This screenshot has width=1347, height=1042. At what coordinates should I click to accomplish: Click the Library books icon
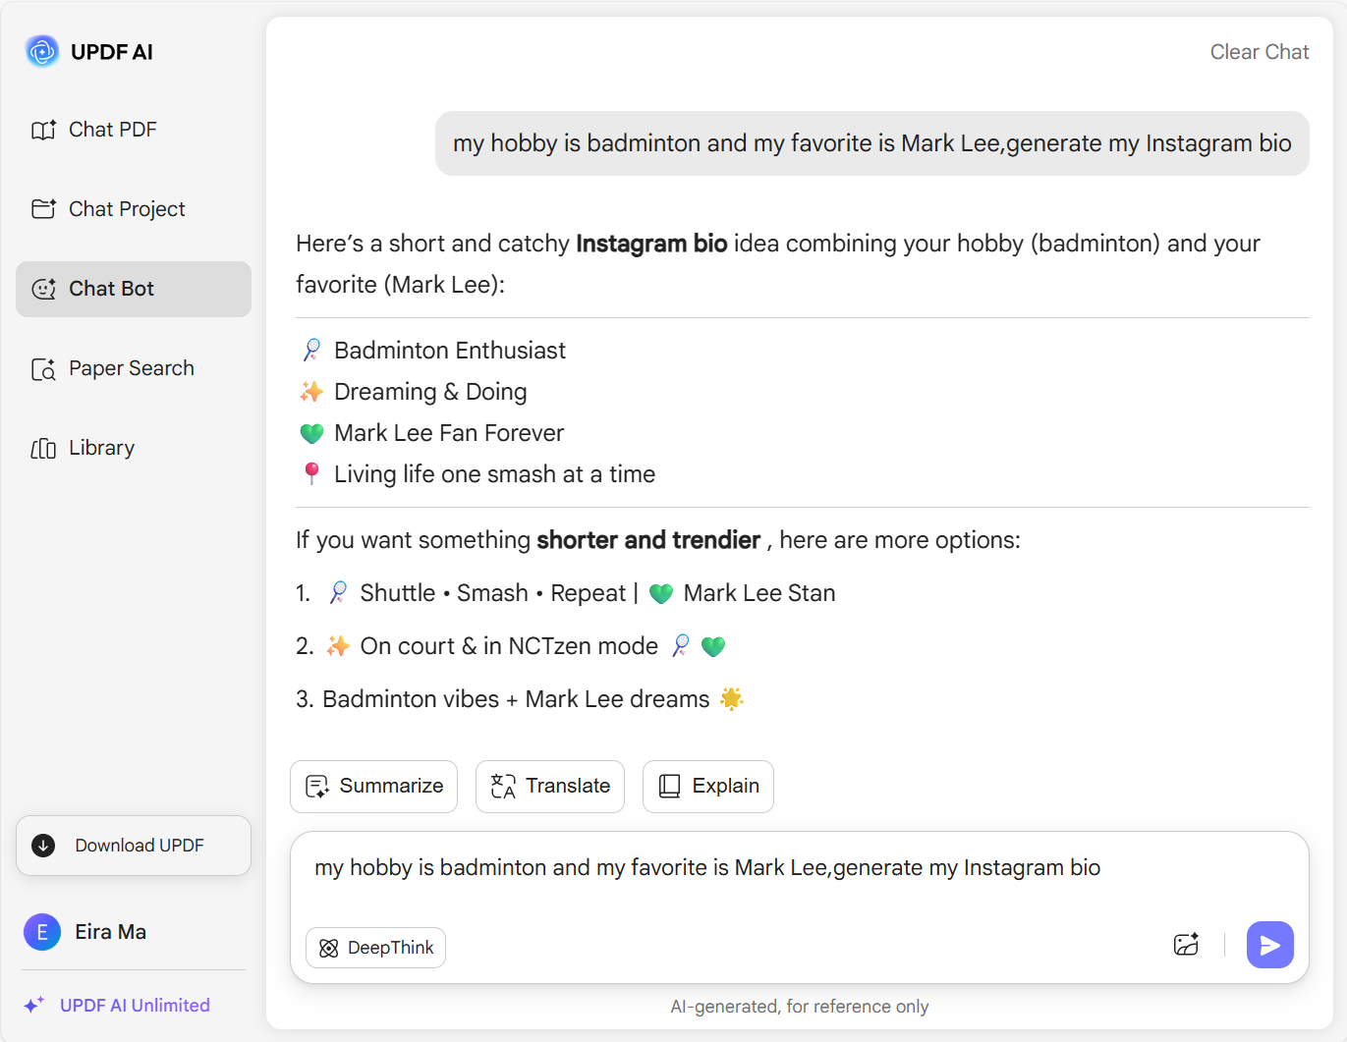click(43, 449)
